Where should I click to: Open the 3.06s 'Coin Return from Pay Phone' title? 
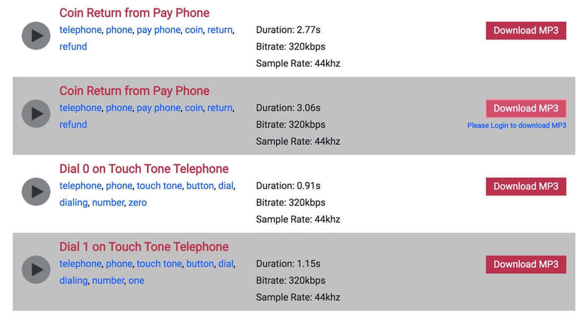click(x=134, y=91)
